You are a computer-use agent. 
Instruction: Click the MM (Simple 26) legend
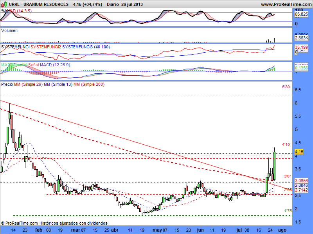[x=28, y=84]
